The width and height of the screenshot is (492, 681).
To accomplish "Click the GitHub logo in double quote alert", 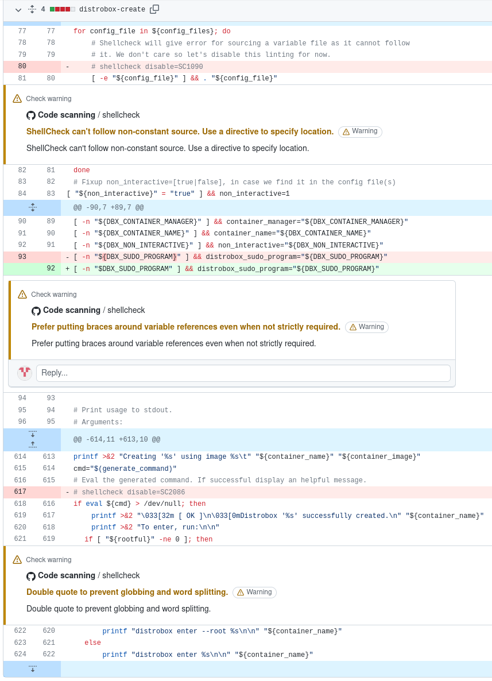I will tap(31, 576).
